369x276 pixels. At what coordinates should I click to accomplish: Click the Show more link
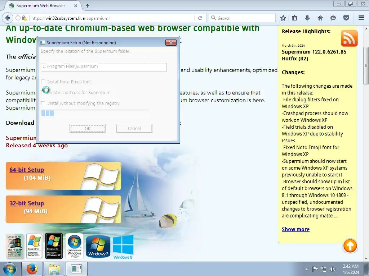point(295,229)
